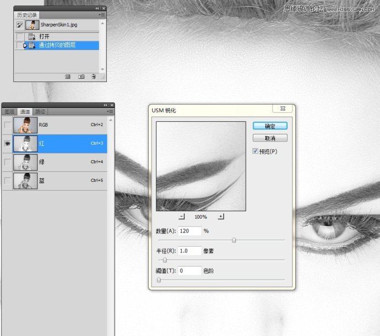Switch to the 通道 tab
Image resolution: width=380 pixels, height=336 pixels.
[25, 111]
